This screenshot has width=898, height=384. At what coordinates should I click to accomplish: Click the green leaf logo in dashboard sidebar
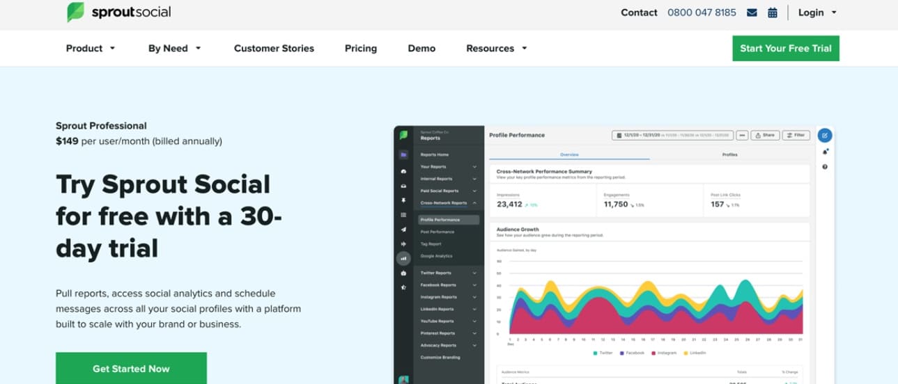point(403,135)
